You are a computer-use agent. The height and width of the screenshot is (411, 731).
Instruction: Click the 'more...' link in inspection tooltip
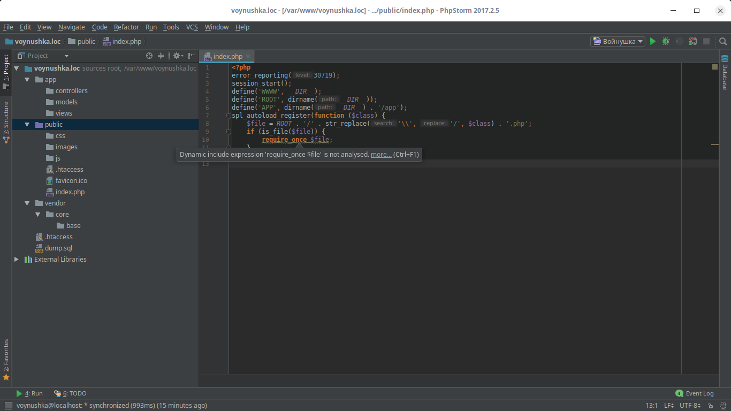coord(381,155)
